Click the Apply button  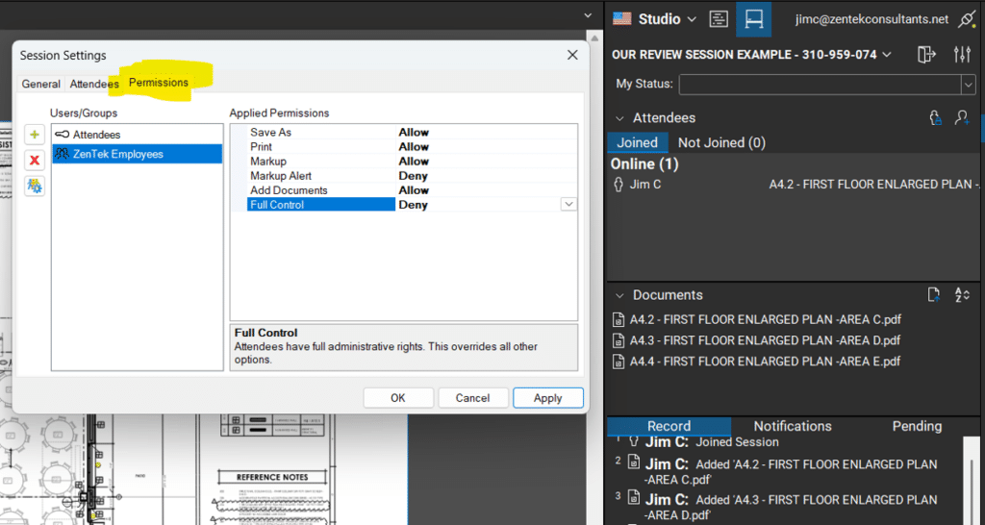tap(547, 398)
